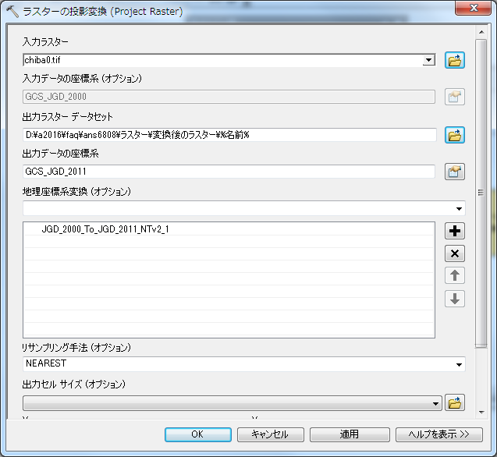The height and width of the screenshot is (457, 497).
Task: Click the キャンセル (Cancel) button
Action: pos(271,434)
